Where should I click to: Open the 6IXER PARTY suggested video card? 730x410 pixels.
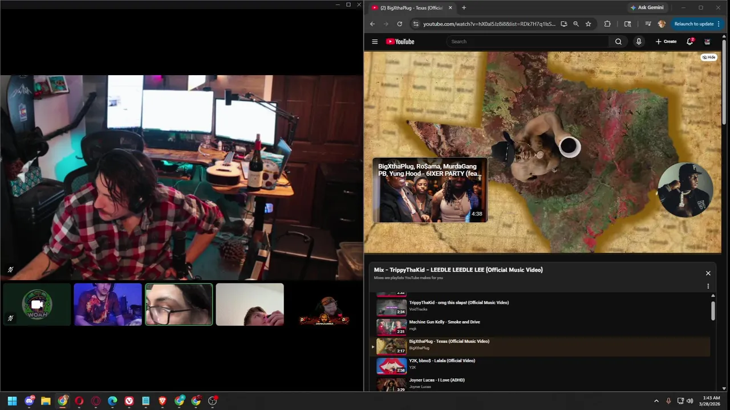[x=430, y=190]
